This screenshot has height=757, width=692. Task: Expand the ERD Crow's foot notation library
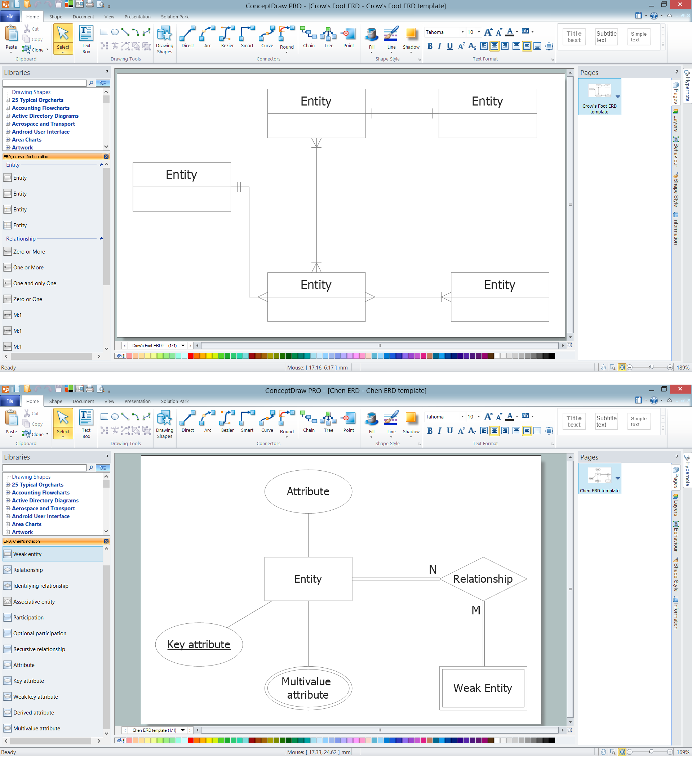tap(53, 156)
